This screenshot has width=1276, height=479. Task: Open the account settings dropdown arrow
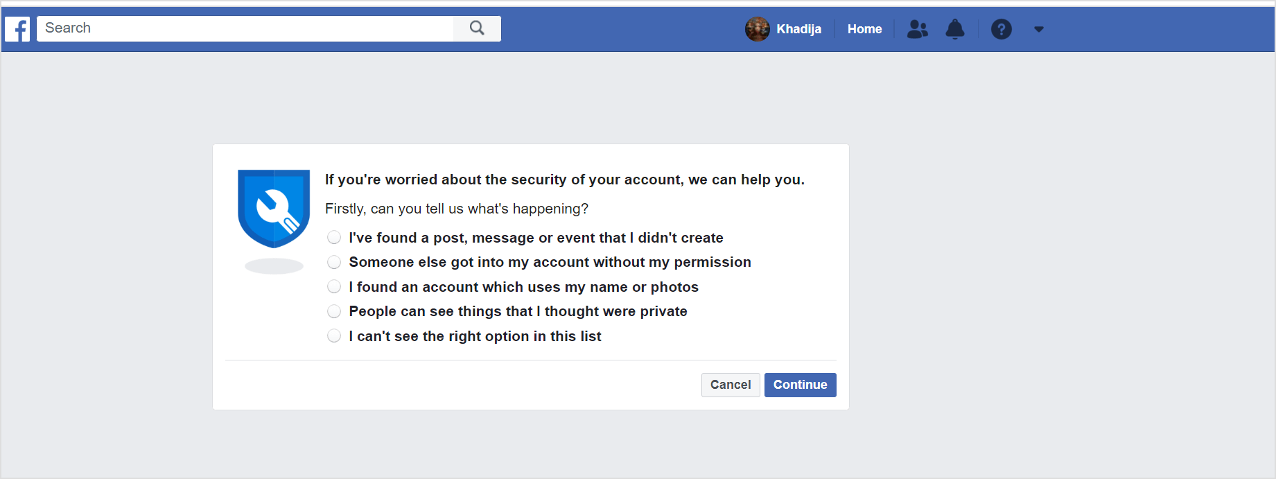point(1038,28)
